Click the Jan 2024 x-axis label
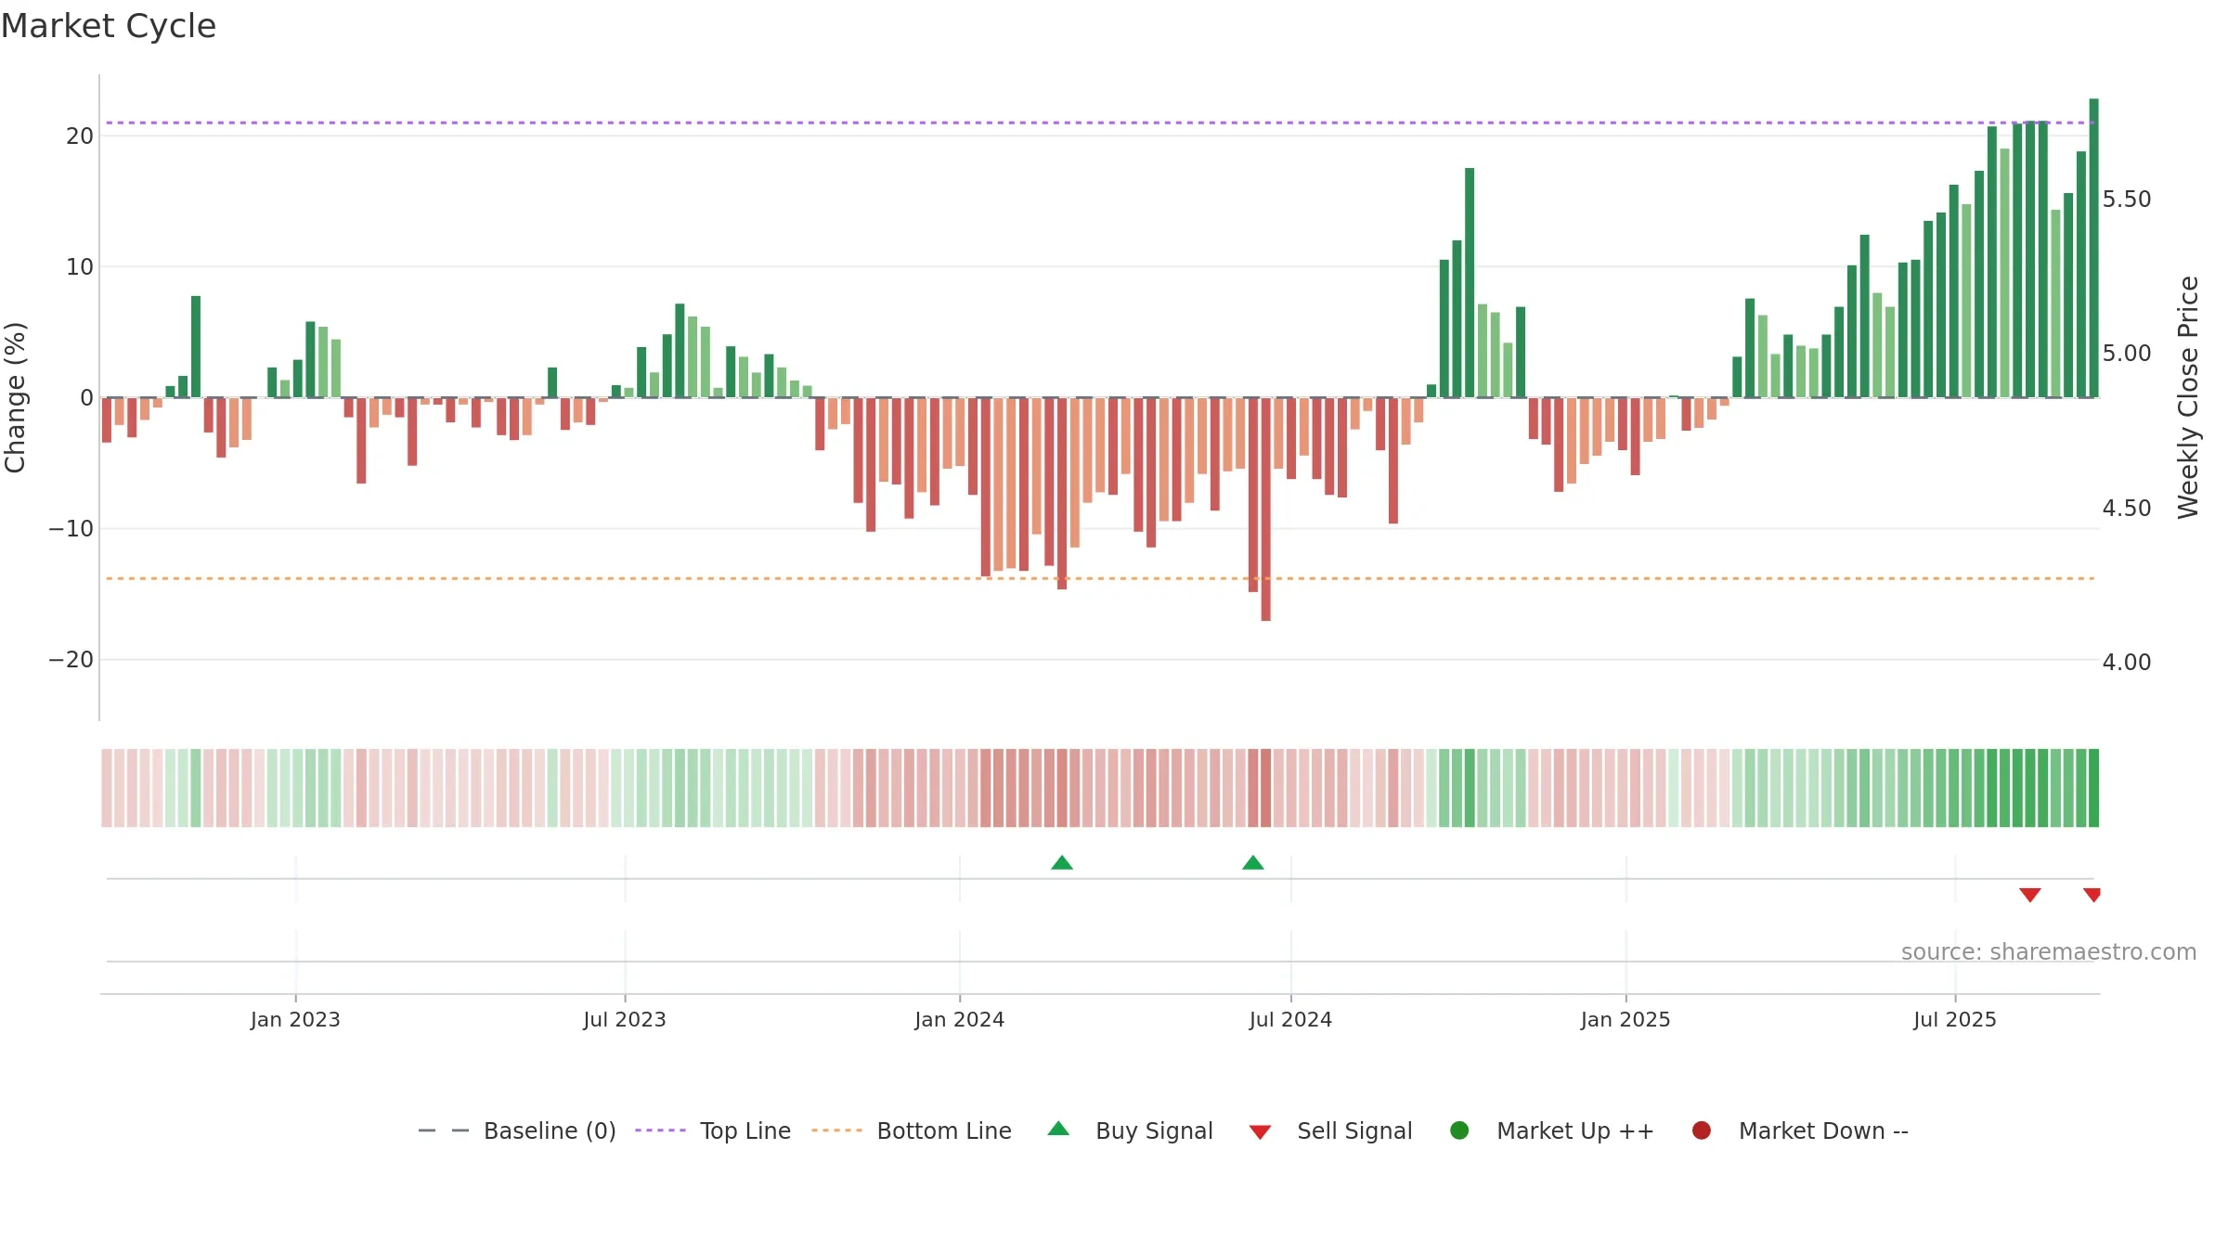This screenshot has width=2228, height=1253. 960,1019
